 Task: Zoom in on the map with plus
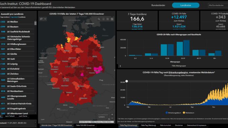112,115
